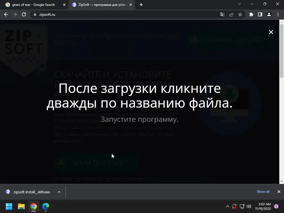
Task: Select the ZipSoft tab
Action: 102,5
